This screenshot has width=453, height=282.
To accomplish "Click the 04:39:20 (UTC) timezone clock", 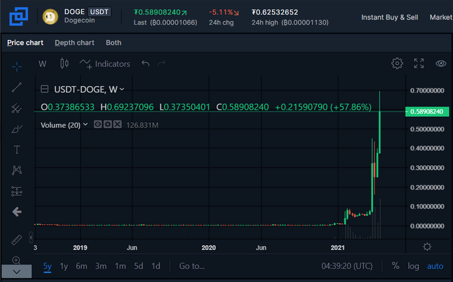I will [347, 266].
